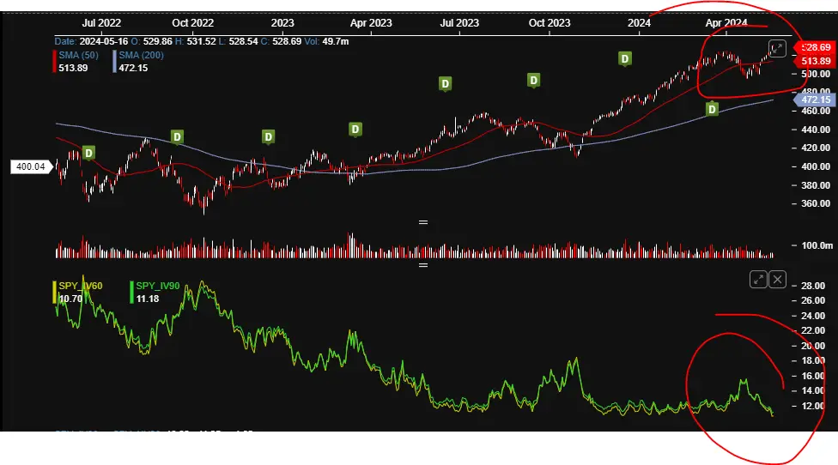Click the 528.69 last price tag
Image resolution: width=838 pixels, height=465 pixels.
point(815,47)
